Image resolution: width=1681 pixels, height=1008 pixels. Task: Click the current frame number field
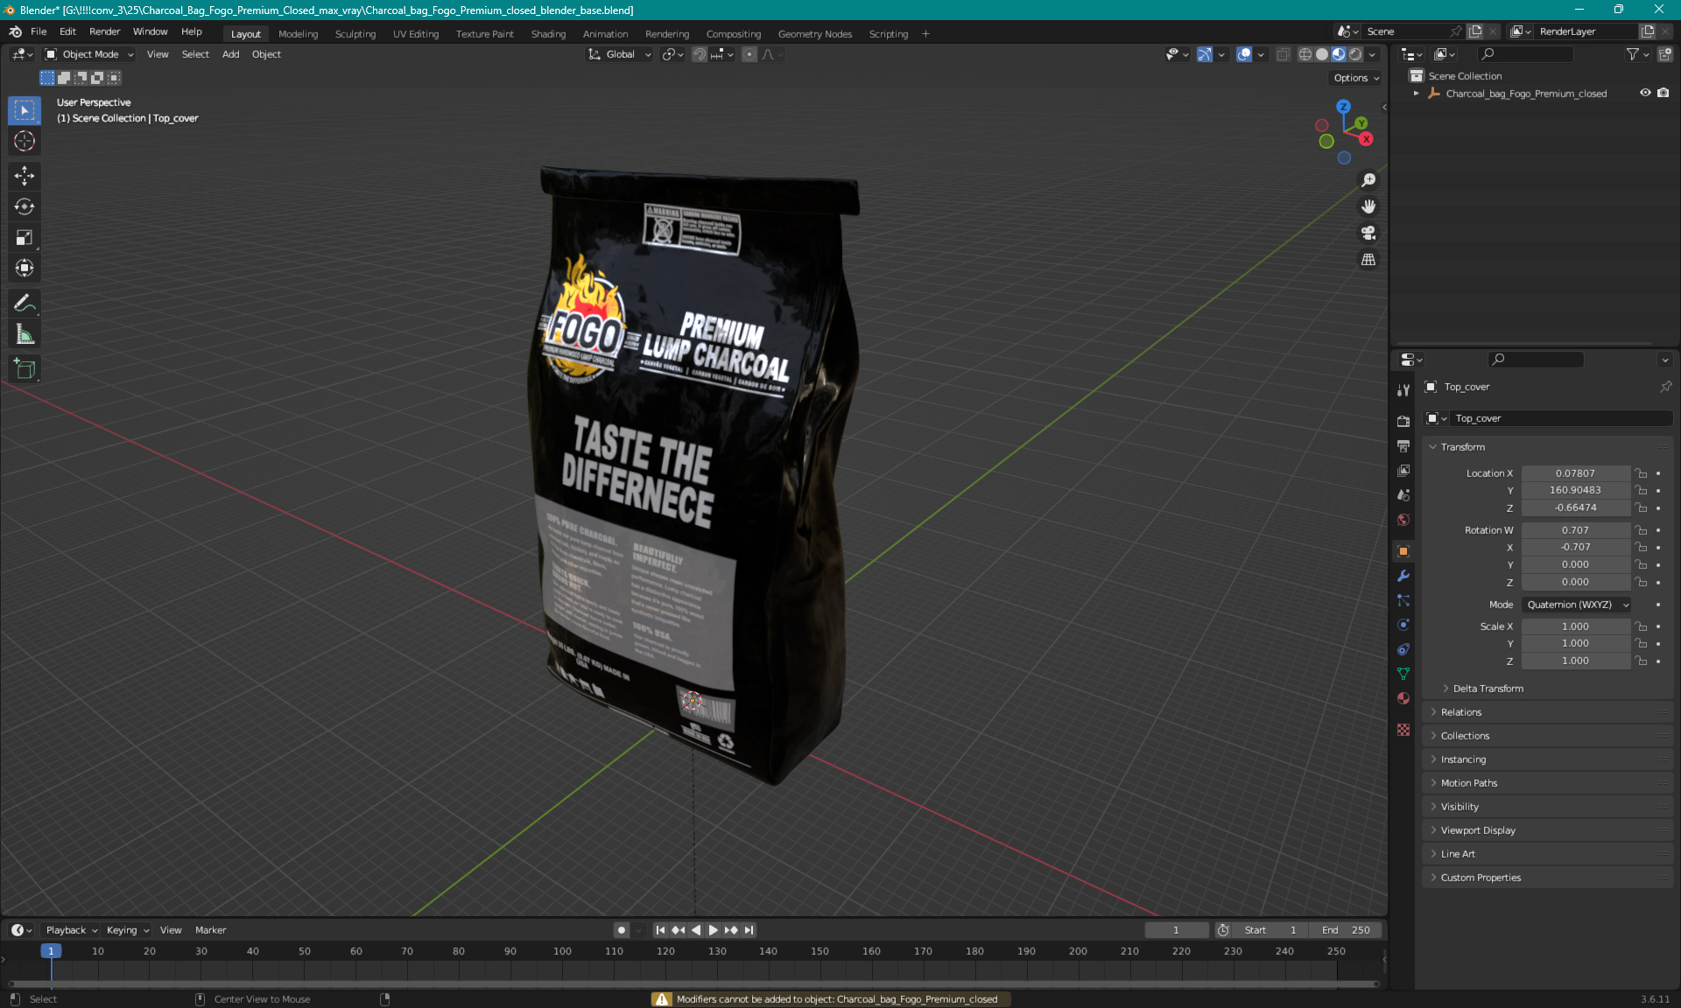pyautogui.click(x=1176, y=930)
